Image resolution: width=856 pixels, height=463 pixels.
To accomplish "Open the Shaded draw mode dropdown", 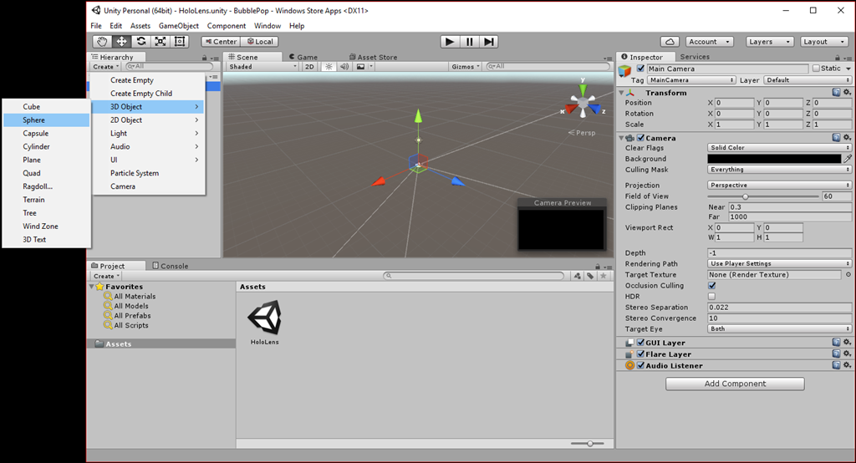I will point(262,67).
